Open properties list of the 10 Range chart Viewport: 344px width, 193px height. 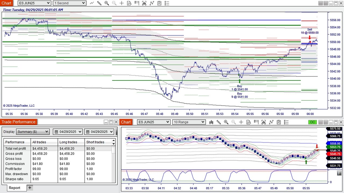point(286,122)
